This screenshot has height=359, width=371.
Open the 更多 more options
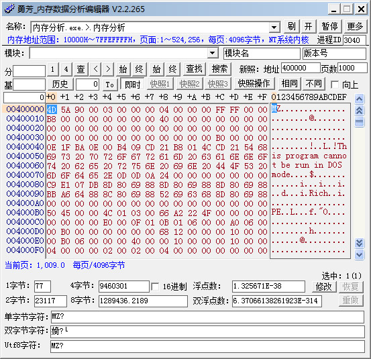(355, 26)
